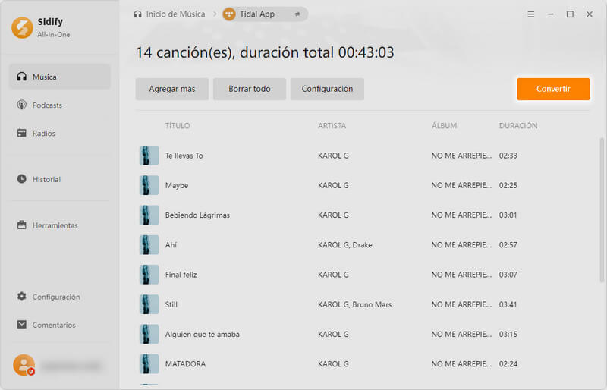Click album cover of MATADORA

point(149,364)
